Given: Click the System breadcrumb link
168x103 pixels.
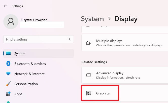Looking at the screenshot, I should click(92, 19).
